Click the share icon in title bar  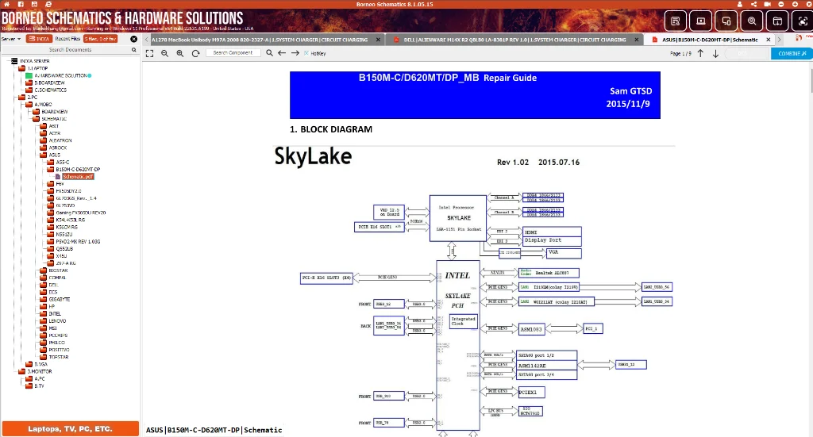tap(754, 4)
